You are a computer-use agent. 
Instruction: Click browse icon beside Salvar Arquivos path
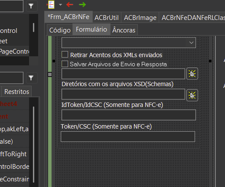click(x=192, y=74)
